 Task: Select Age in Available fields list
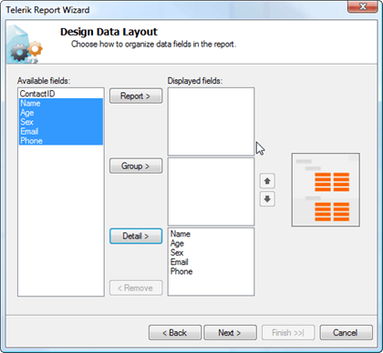click(x=61, y=113)
